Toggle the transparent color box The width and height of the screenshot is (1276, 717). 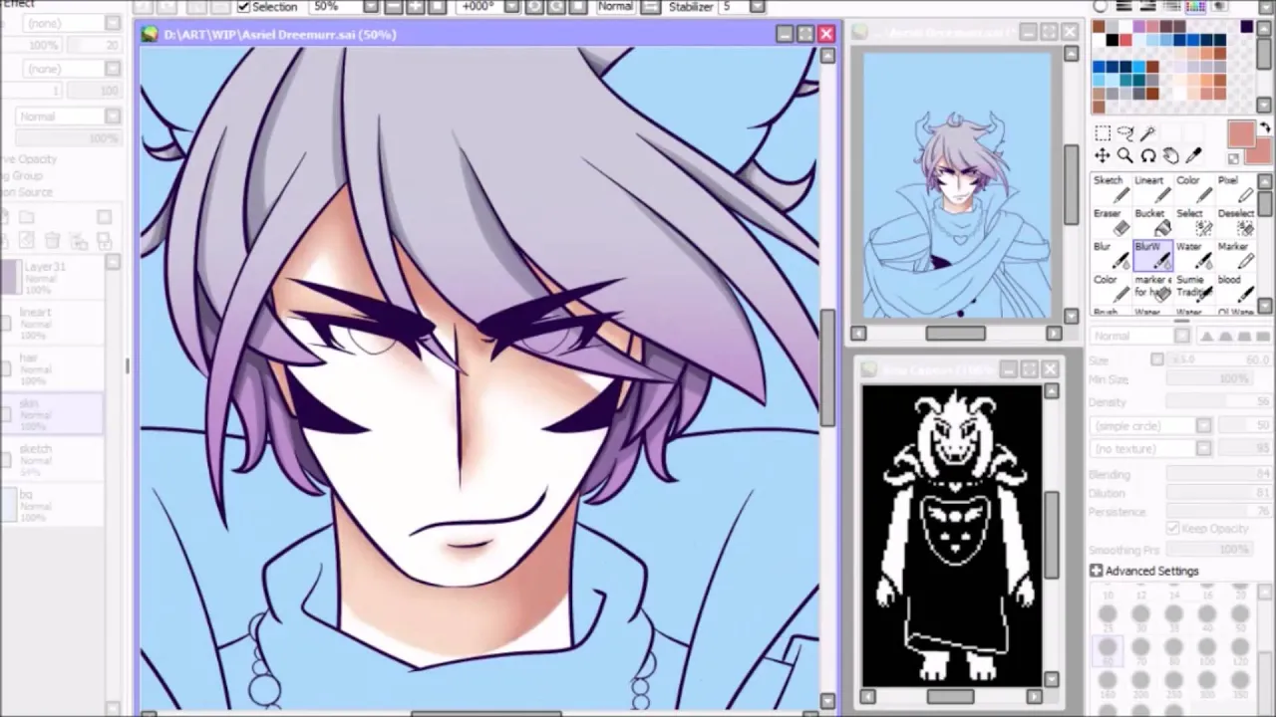click(x=1233, y=159)
